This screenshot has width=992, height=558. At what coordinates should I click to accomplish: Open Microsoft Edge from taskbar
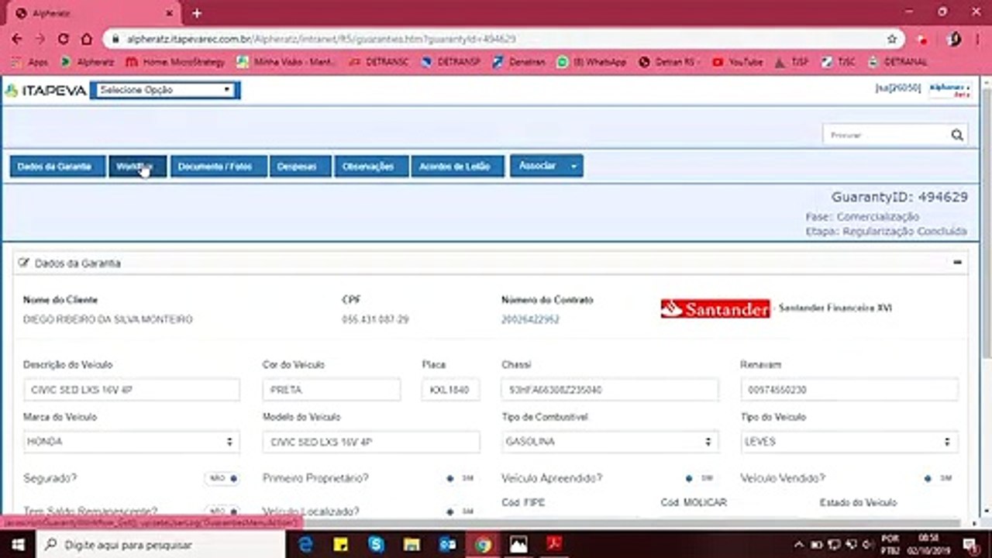(305, 545)
